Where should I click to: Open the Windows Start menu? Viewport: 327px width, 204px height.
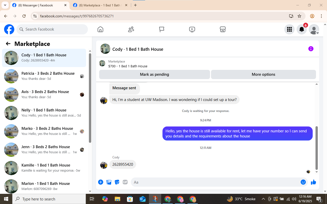pos(6,199)
